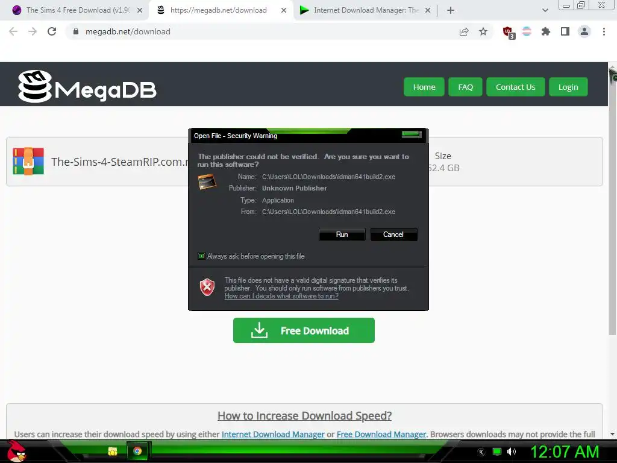Open the uBlock Origin extension icon

[509, 33]
